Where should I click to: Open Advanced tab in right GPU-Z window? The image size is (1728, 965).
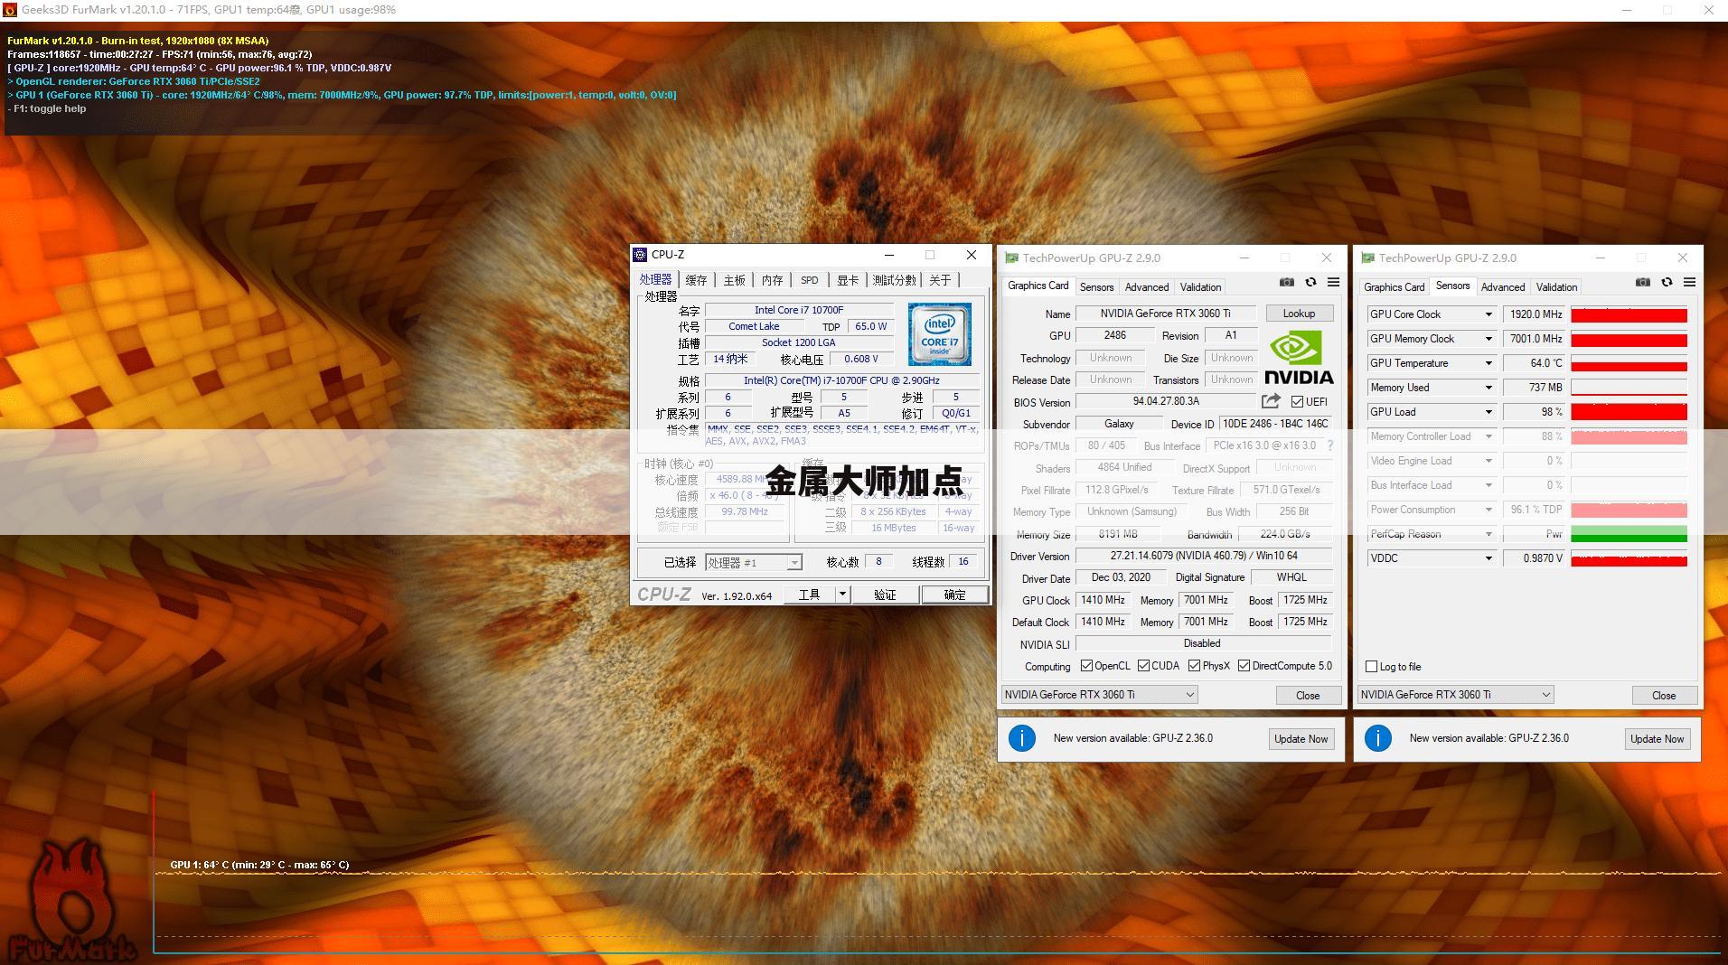(x=1503, y=287)
